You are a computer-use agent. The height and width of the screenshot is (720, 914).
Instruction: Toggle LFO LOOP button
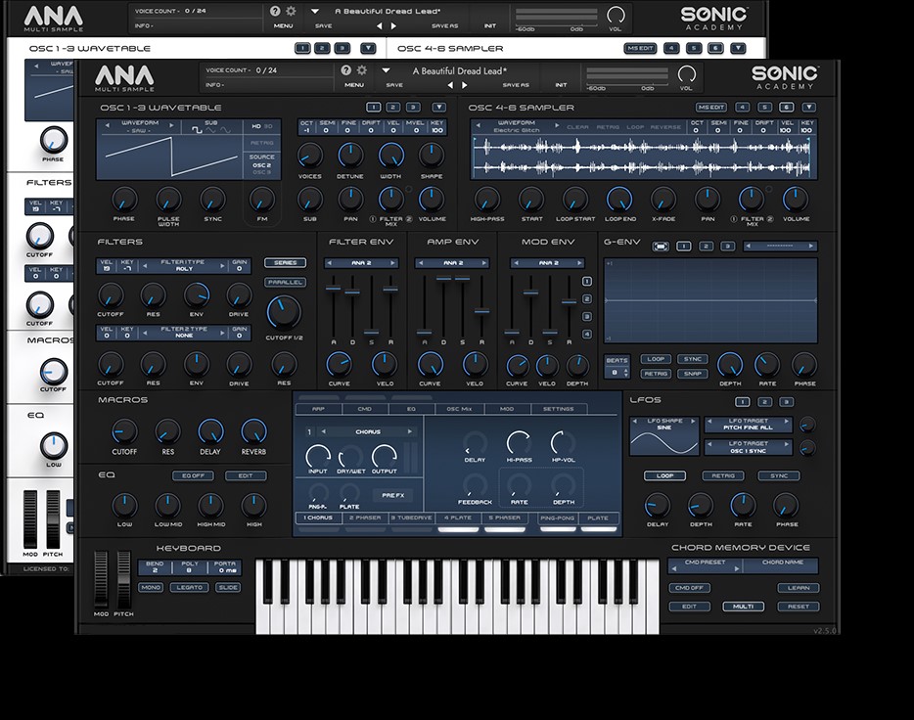[663, 475]
